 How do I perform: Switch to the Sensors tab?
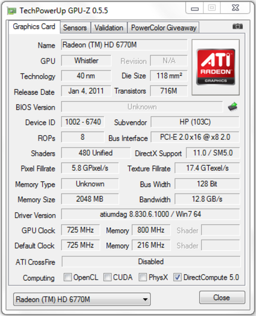[x=75, y=27]
